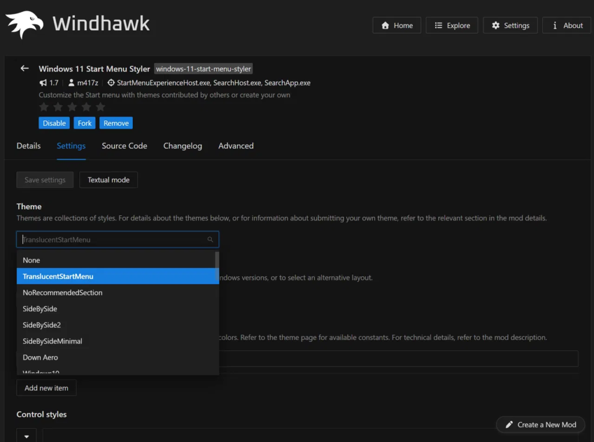Screen dimensions: 594x442
Task: Click the Control styles text field
Action: click(x=310, y=436)
